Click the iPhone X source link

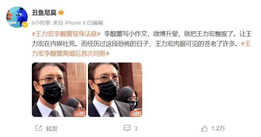click(x=75, y=23)
